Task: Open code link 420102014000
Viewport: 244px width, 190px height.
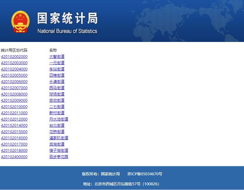Action: coord(14,125)
